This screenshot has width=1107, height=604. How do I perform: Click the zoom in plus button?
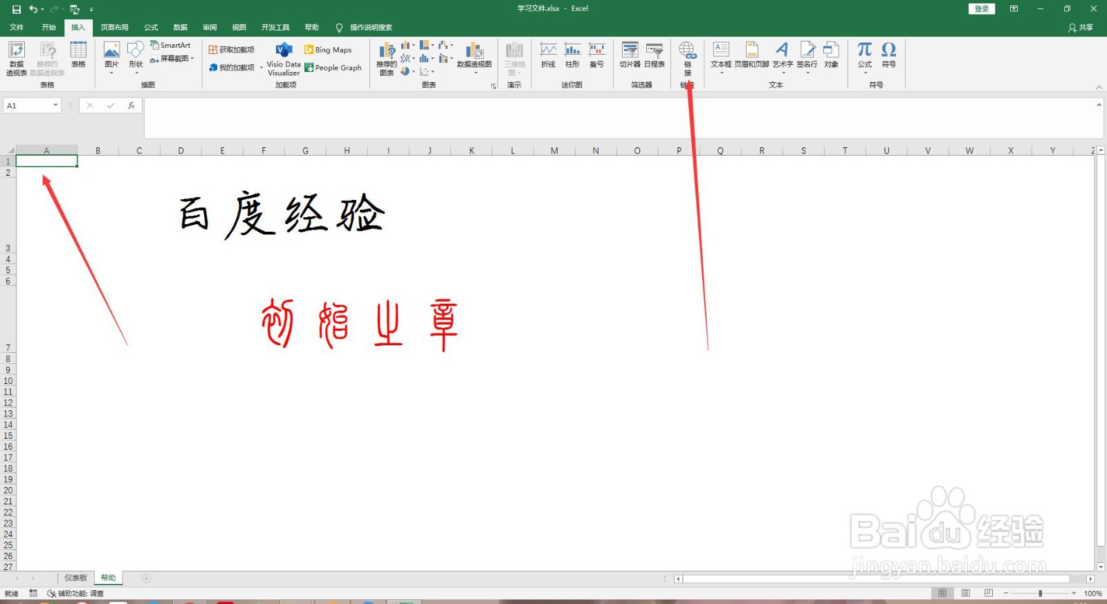tap(1074, 594)
